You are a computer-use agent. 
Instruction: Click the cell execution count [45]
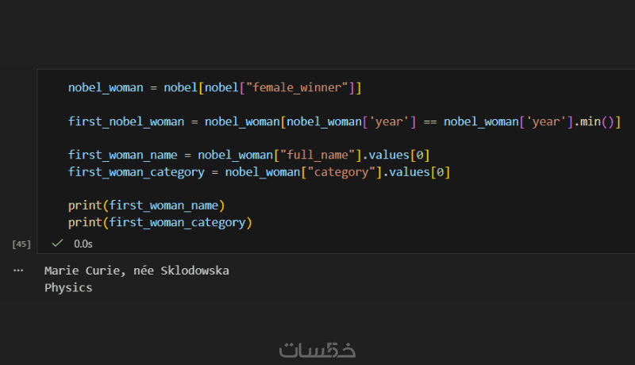[x=21, y=244]
